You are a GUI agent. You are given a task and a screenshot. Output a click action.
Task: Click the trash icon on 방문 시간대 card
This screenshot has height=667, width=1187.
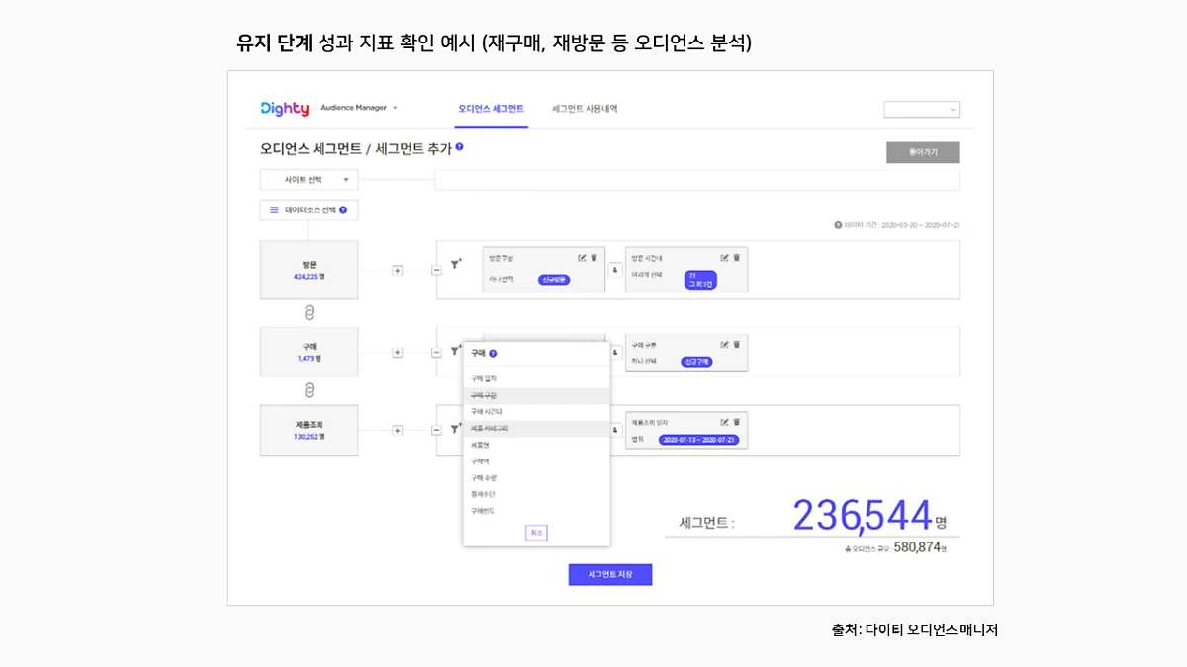737,257
